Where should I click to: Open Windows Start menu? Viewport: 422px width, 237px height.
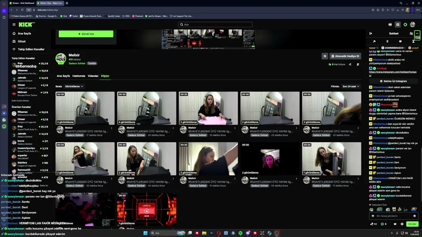pyautogui.click(x=145, y=233)
